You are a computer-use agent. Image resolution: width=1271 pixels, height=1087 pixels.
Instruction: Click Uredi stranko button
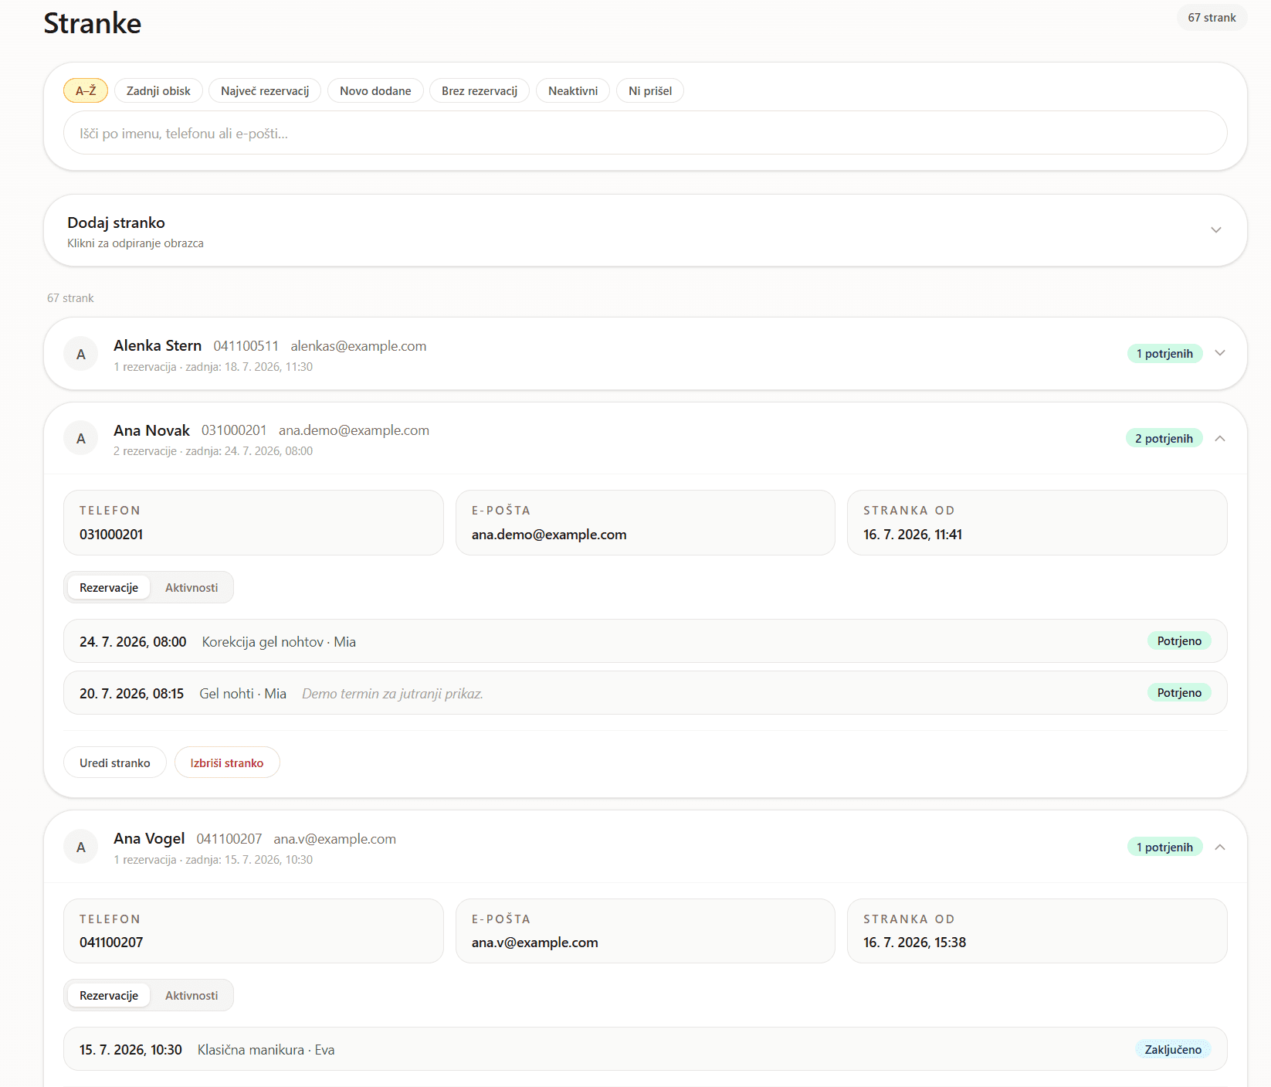pos(115,763)
